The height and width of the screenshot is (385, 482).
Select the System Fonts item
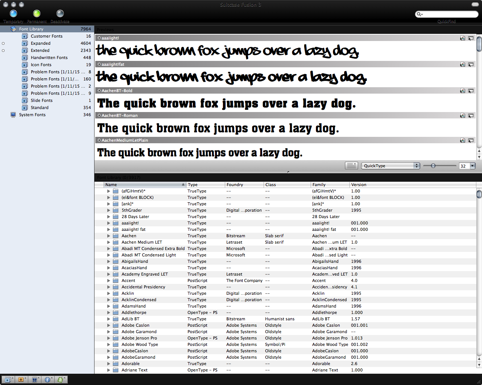click(x=47, y=115)
